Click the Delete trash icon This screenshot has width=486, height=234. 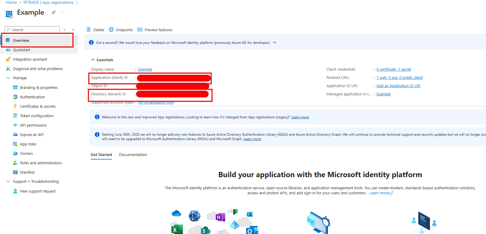(x=89, y=29)
